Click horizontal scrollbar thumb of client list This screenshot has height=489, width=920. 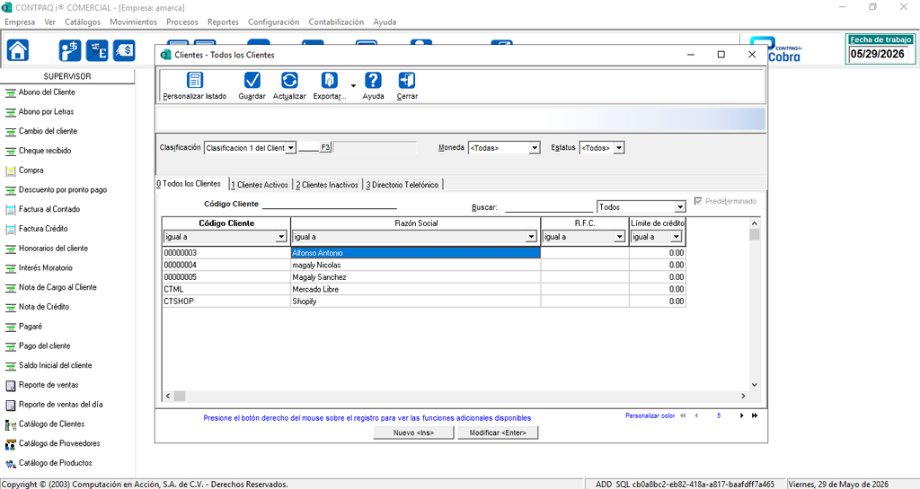(x=180, y=396)
